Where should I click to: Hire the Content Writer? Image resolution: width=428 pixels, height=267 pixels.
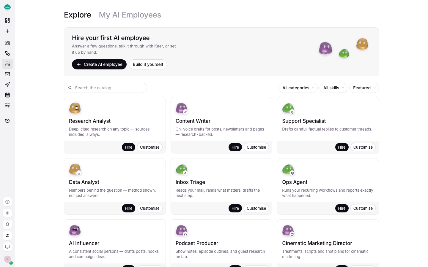click(235, 147)
